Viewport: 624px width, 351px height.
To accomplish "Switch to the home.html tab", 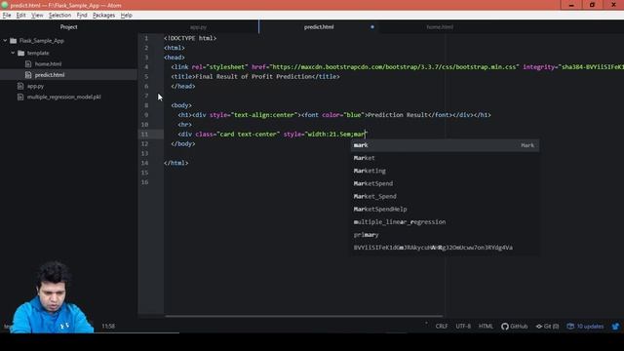I will point(440,27).
